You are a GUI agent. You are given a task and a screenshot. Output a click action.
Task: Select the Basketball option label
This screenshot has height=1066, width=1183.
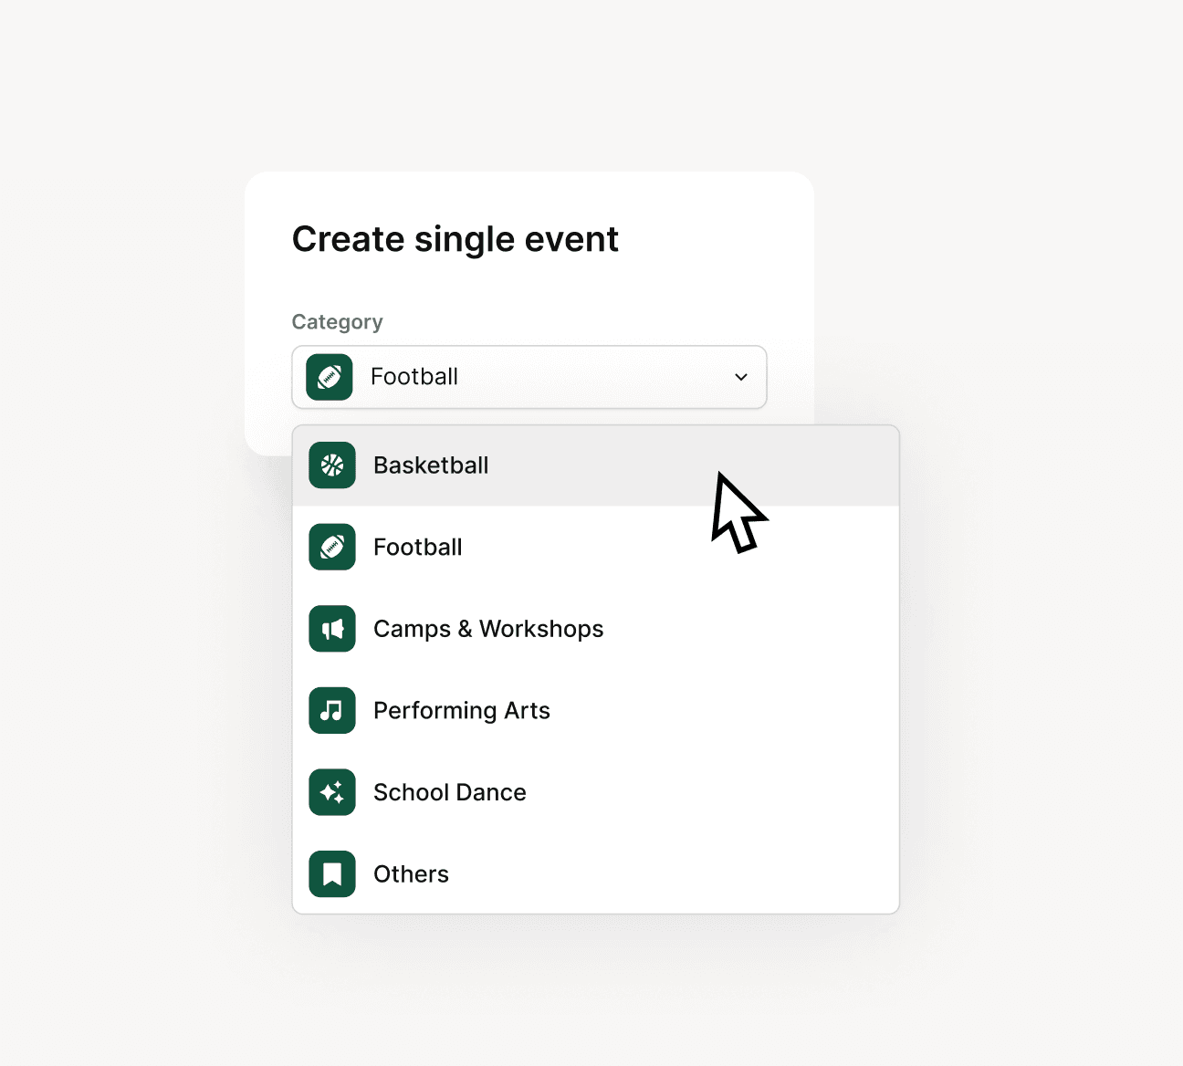point(431,465)
